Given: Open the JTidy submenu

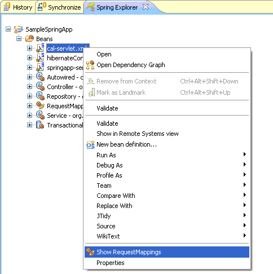Looking at the screenshot, I should point(167,216).
